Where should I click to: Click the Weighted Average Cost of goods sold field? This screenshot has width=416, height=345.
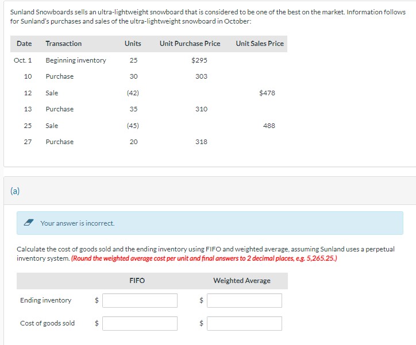click(x=244, y=323)
